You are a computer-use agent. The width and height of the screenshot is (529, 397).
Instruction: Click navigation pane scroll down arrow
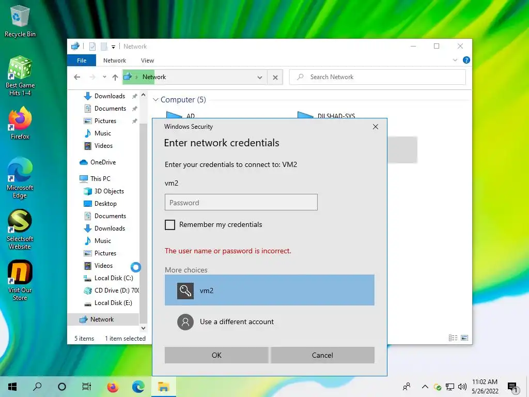144,328
